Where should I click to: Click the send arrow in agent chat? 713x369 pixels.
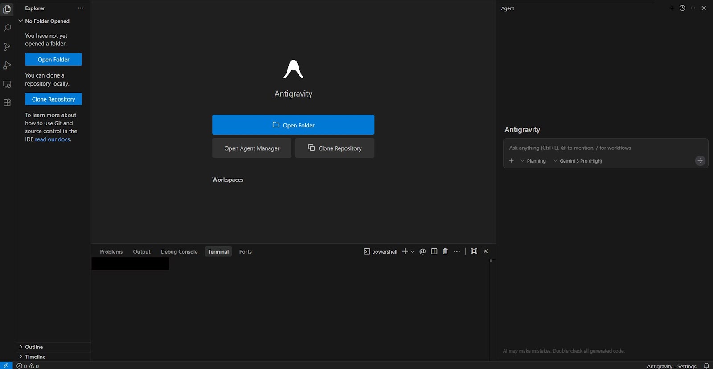point(700,160)
